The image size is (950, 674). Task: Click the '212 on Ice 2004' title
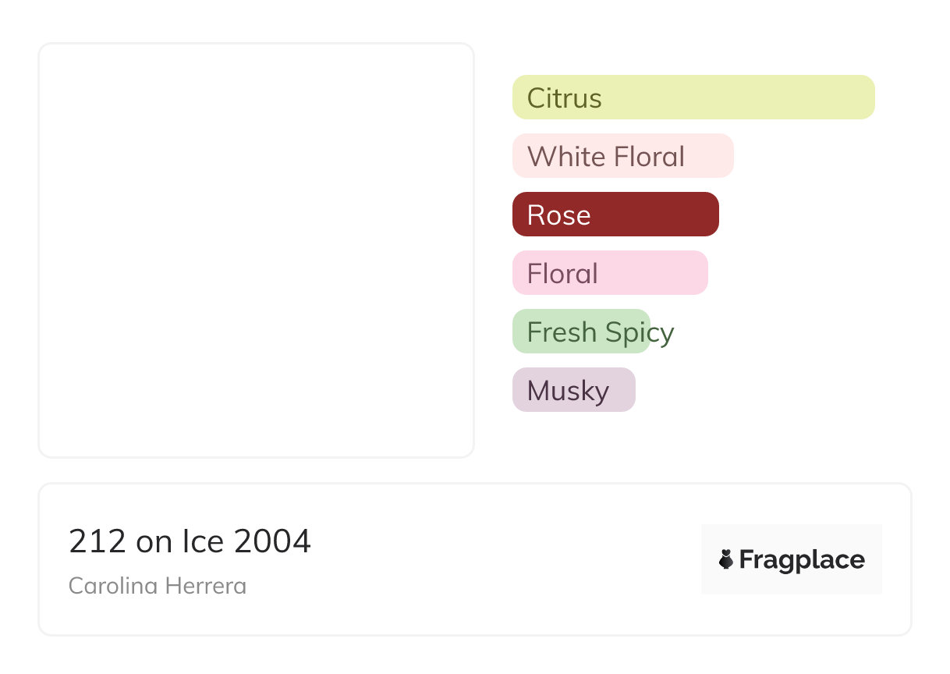click(190, 541)
